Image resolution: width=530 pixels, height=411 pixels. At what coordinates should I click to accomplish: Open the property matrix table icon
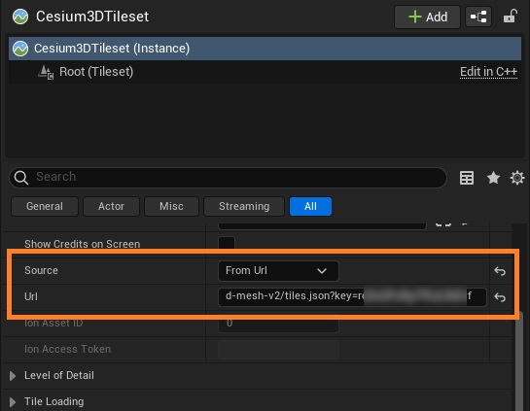(x=467, y=178)
